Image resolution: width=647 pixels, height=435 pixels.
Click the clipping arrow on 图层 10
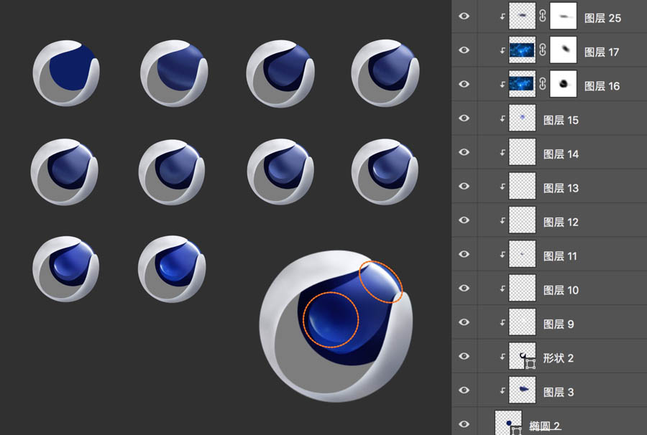pos(503,289)
